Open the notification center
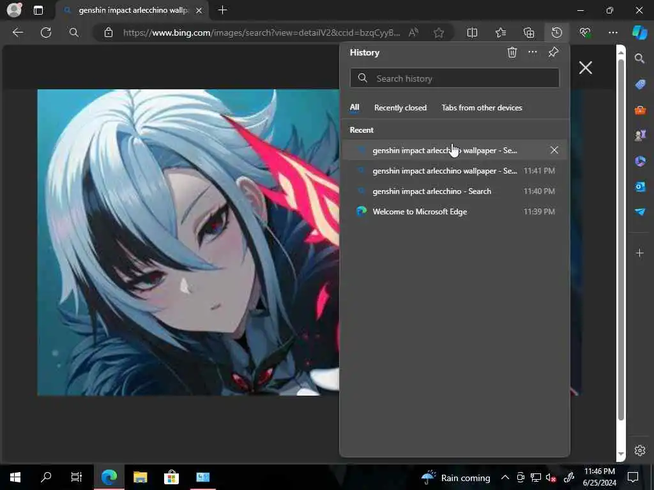 633,477
